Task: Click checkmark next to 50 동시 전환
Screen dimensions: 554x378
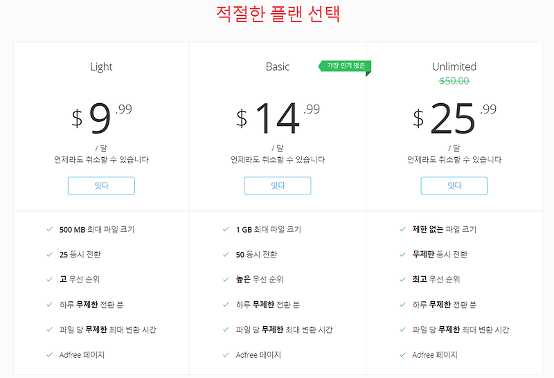Action: pos(226,254)
